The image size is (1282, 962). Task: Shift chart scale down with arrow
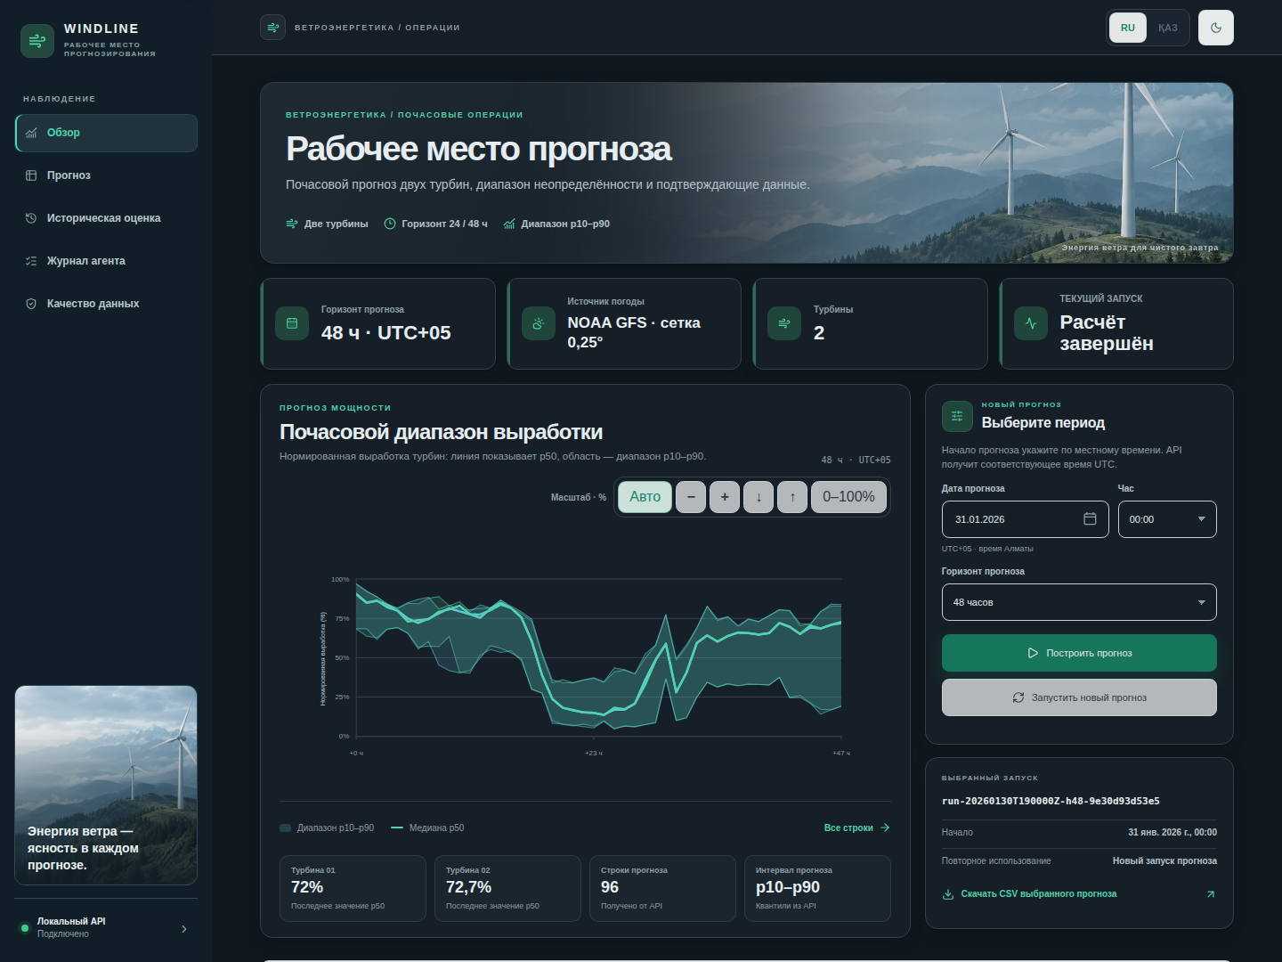[x=759, y=497]
